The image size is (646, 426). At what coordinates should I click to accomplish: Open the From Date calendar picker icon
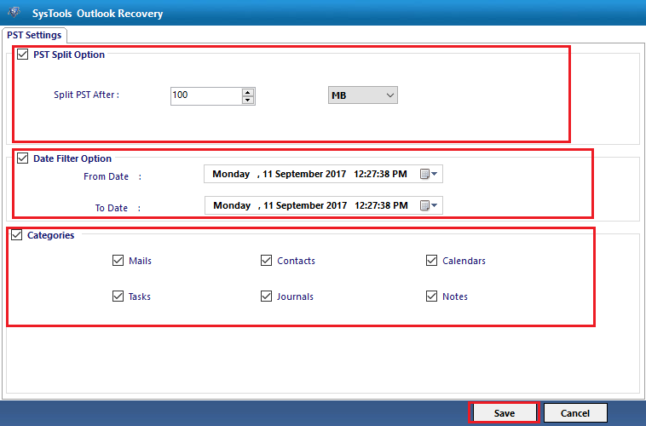429,175
